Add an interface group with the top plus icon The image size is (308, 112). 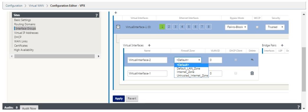(x=116, y=13)
